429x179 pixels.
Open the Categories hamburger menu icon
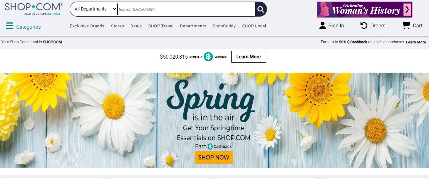pyautogui.click(x=10, y=26)
